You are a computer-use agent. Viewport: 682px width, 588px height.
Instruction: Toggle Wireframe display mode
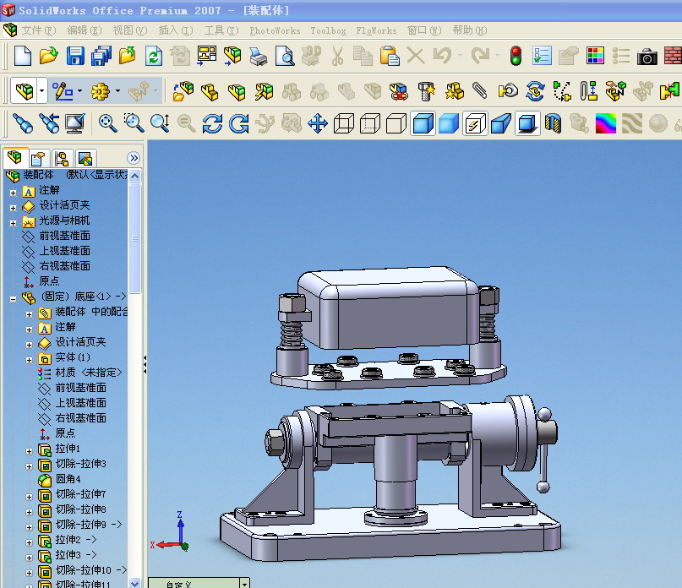[x=344, y=123]
